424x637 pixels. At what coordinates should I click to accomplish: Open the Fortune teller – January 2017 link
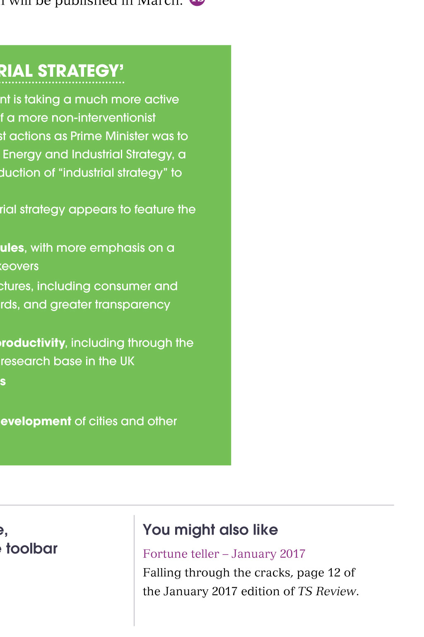pyautogui.click(x=224, y=554)
